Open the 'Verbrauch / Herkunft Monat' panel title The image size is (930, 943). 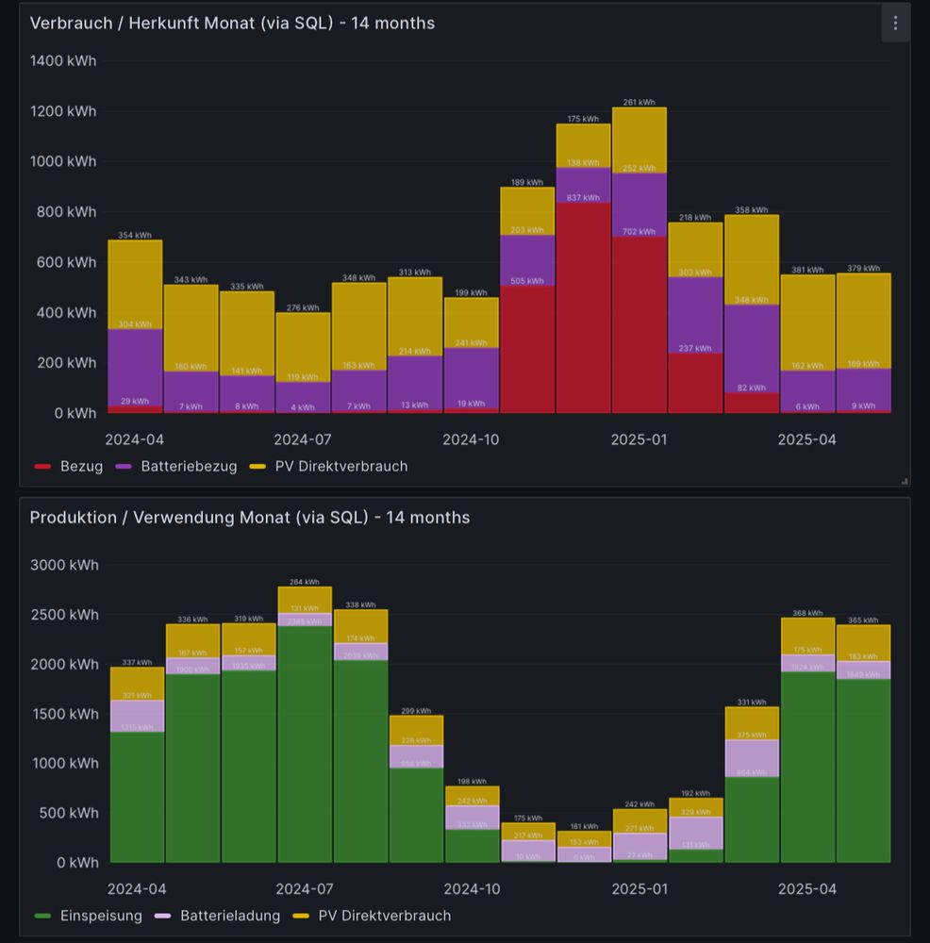[232, 23]
